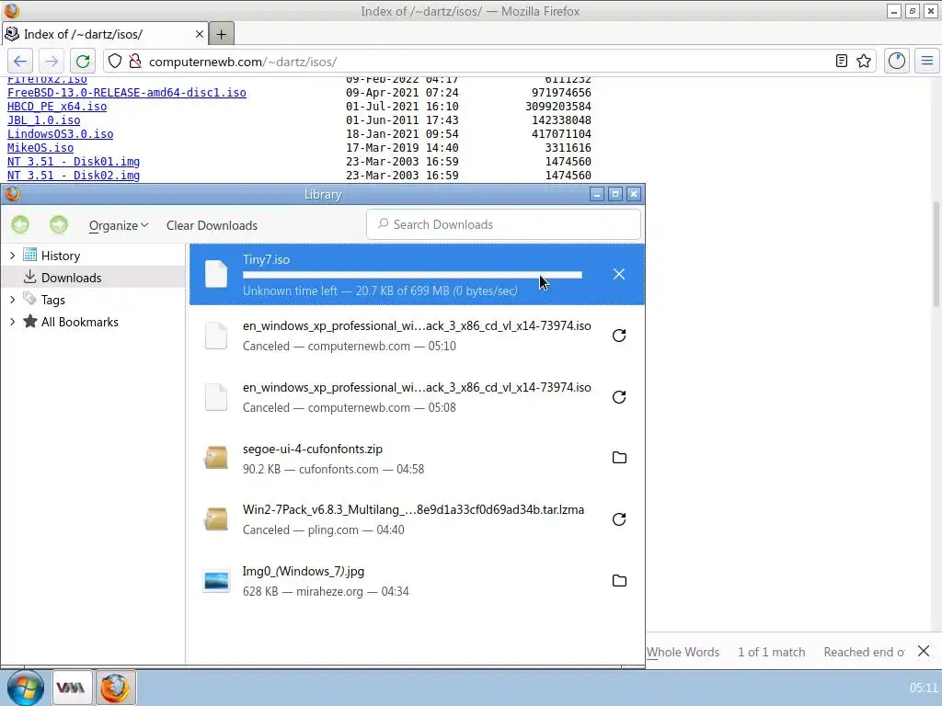Select the segoe-ui-4-cufonfonts.zip download entry
The height and width of the screenshot is (706, 942).
[x=417, y=458]
